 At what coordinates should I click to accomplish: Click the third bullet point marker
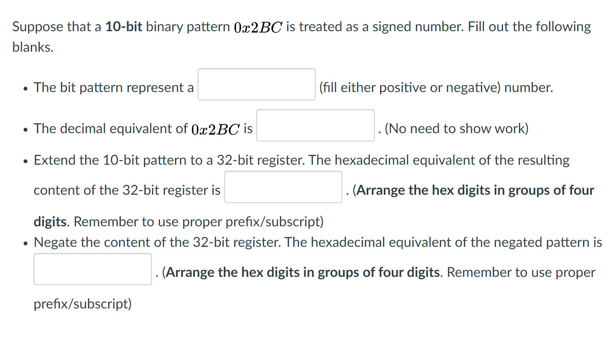pos(25,161)
